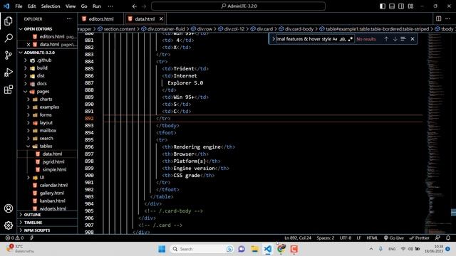
Task: Open the Run menu
Action: tap(97, 6)
